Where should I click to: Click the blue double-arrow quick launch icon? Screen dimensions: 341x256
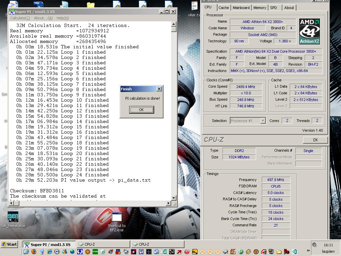80,252
